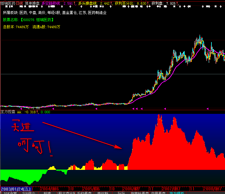Click the 2003/01/24 date box

(x=16, y=188)
